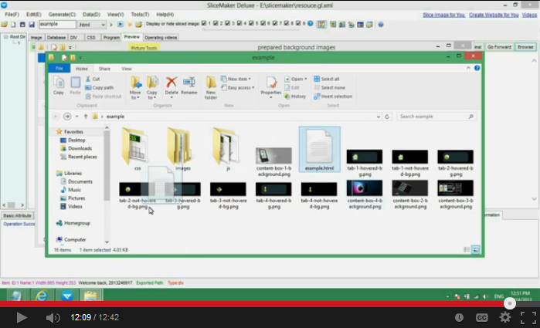Toggle closed captions CC button
The width and height of the screenshot is (540, 328).
point(481,318)
